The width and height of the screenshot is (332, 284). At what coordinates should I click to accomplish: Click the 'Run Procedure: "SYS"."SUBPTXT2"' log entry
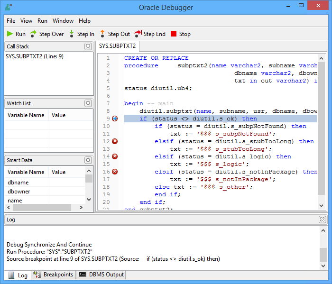click(49, 252)
